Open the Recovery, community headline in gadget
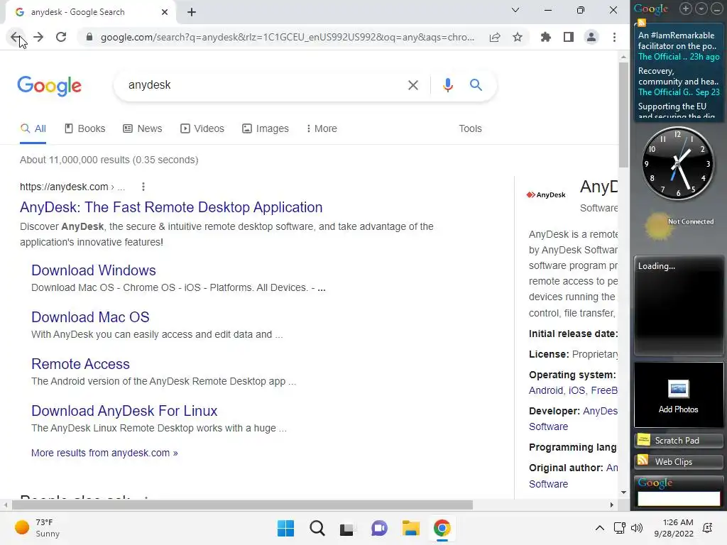The width and height of the screenshot is (727, 545). (x=678, y=76)
